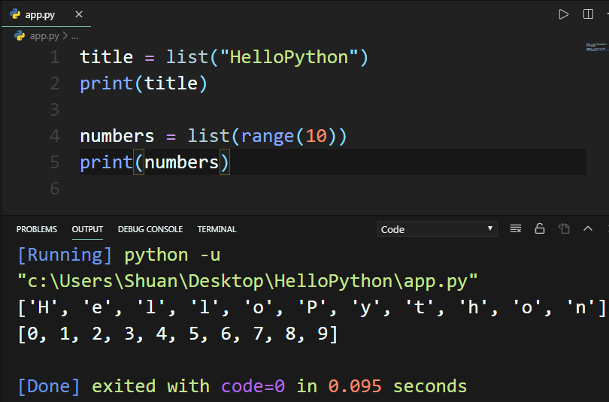This screenshot has width=609, height=402.
Task: Expand the breadcrumb chevron after app.py
Action: click(65, 35)
